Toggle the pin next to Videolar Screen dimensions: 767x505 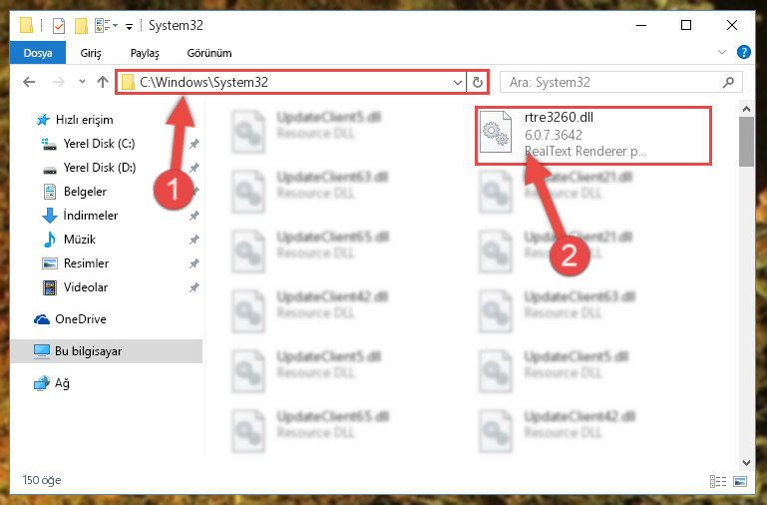point(194,287)
